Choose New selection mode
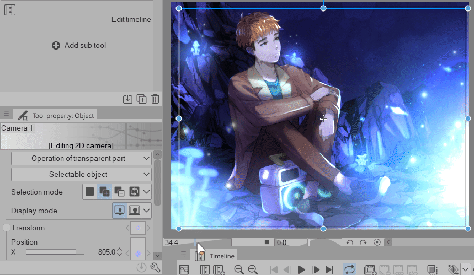The height and width of the screenshot is (275, 474). [x=90, y=192]
